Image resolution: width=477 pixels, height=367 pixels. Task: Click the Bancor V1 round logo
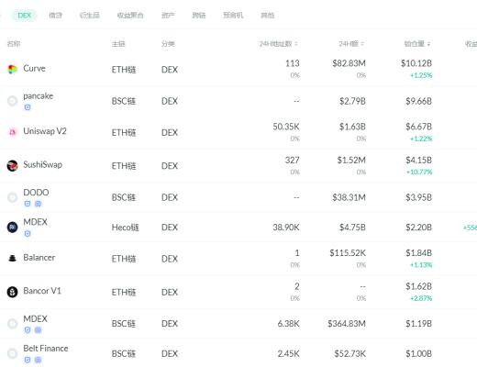pos(12,292)
